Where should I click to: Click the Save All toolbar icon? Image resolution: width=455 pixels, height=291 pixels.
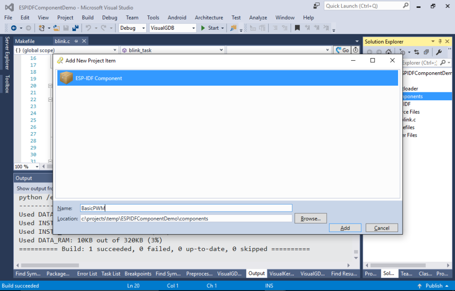[x=76, y=28]
